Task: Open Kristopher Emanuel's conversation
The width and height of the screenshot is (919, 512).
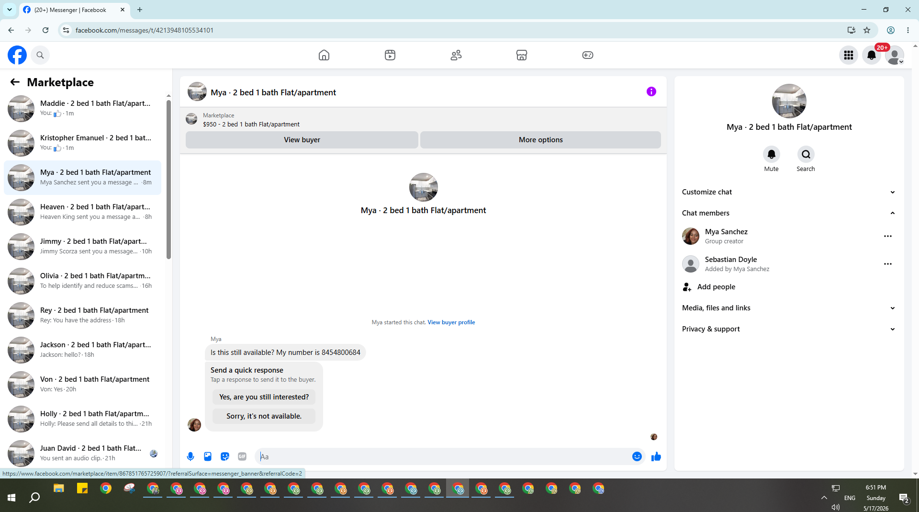Action: (82, 143)
